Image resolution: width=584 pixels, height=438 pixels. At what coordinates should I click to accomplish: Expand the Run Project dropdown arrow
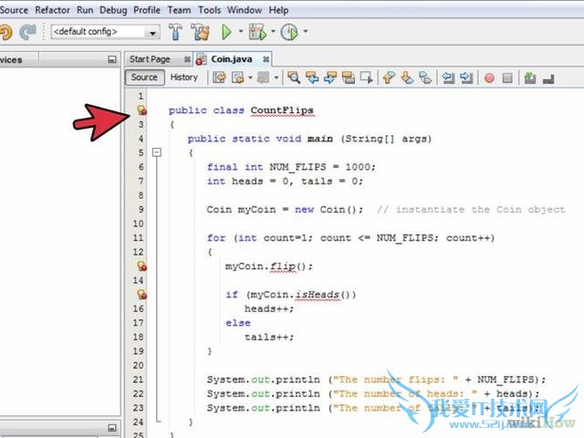(241, 31)
